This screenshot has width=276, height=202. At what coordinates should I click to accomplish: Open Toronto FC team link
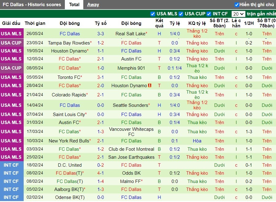click(x=69, y=77)
